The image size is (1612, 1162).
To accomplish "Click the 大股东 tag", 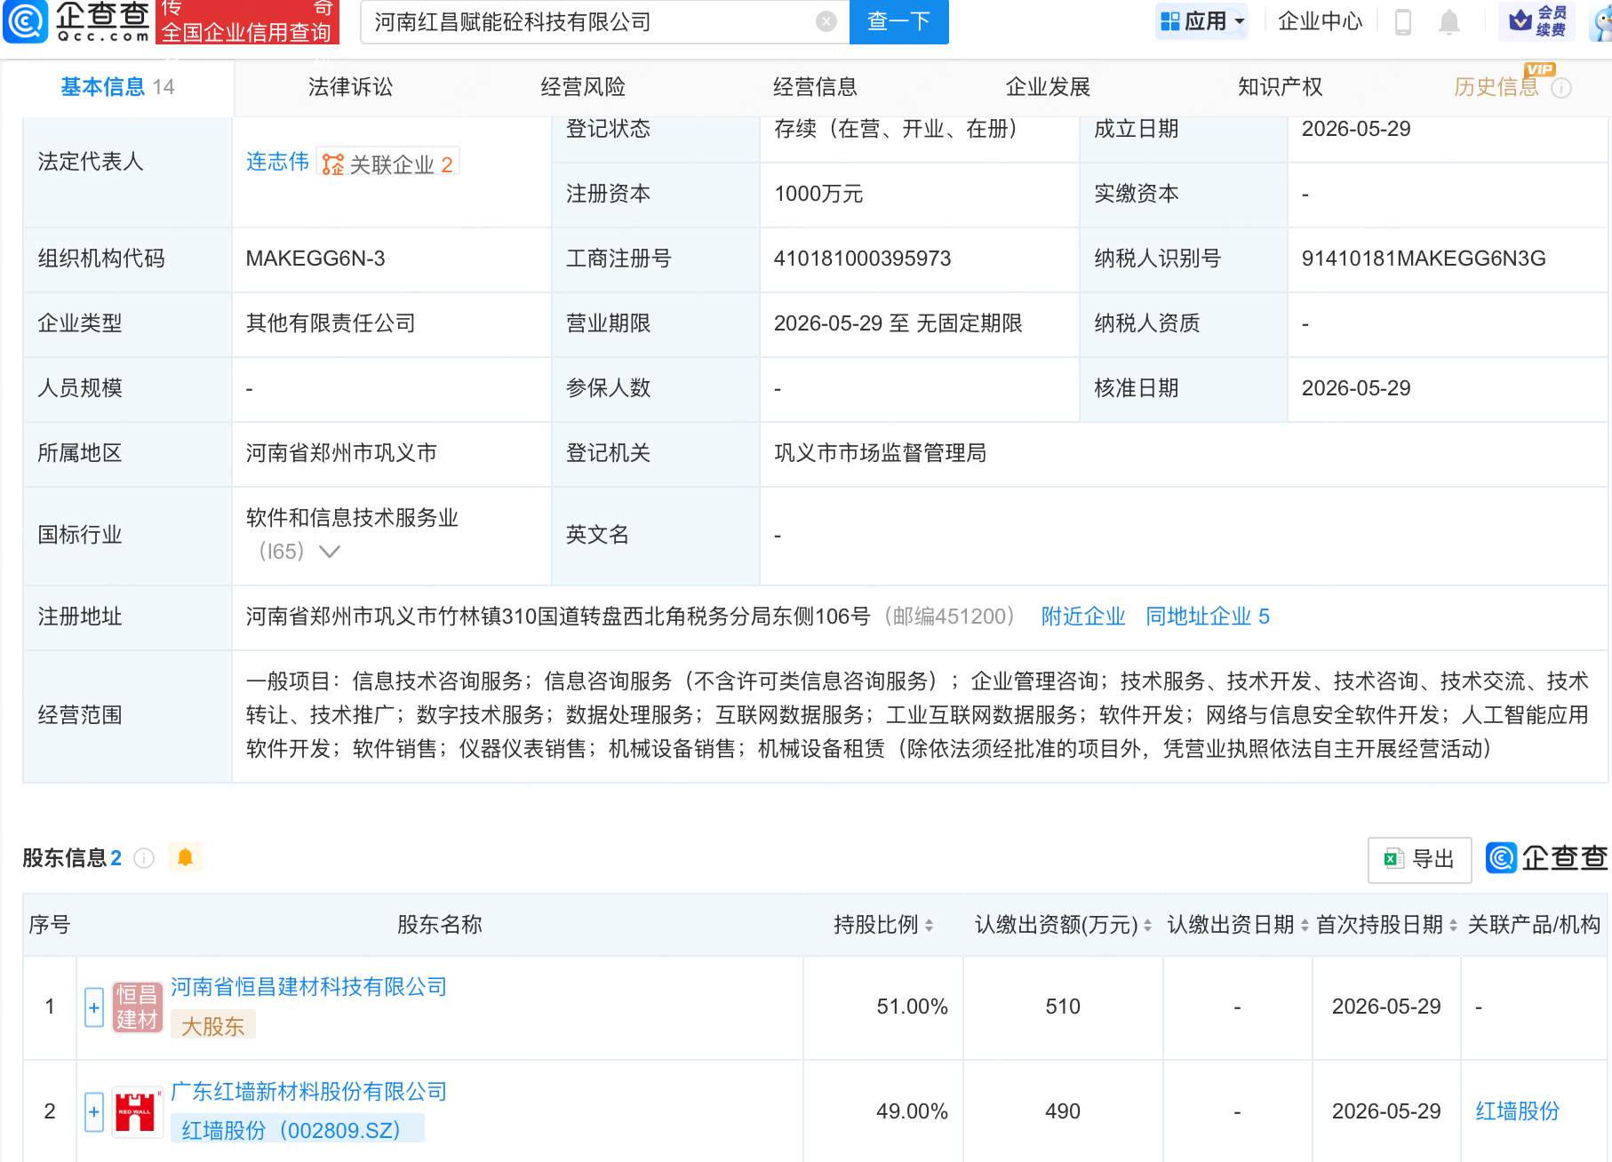I will [x=213, y=1026].
